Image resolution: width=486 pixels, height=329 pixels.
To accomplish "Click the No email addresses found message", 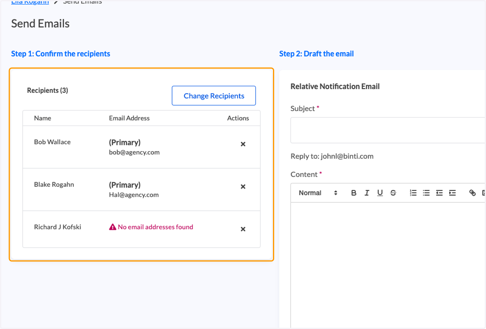I will (156, 227).
